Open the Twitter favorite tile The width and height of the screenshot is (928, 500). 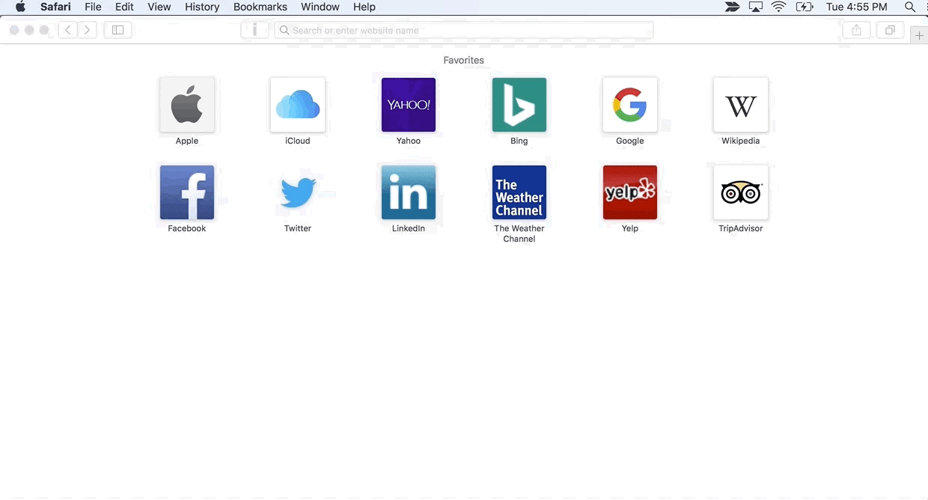[298, 192]
